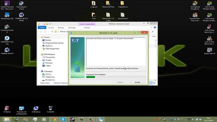Select the FrapsMovie desktop folder
This screenshot has height=122, width=217.
[123, 4]
